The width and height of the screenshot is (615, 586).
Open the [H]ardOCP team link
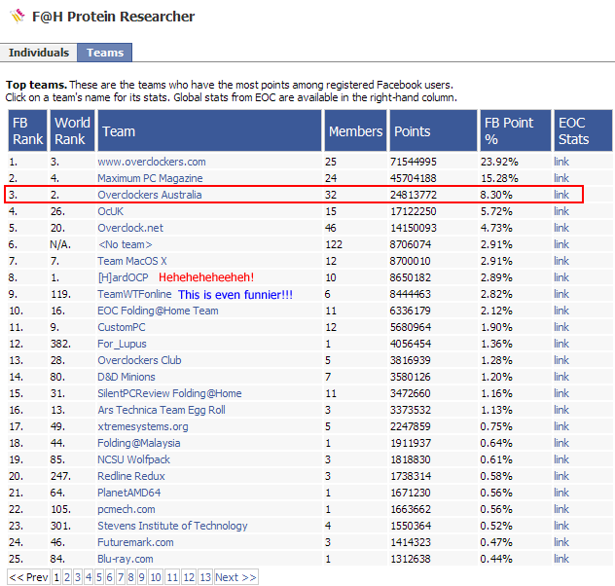pos(123,277)
